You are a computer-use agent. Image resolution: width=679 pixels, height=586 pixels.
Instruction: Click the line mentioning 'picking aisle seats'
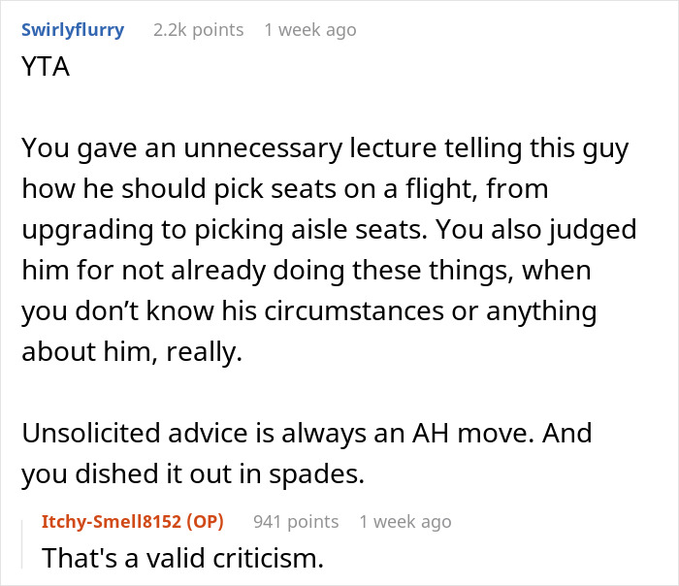pos(329,230)
